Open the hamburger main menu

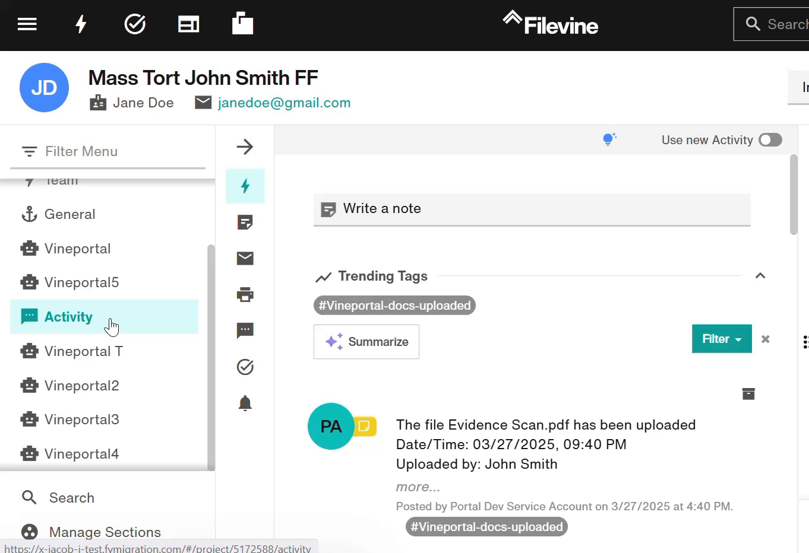click(x=27, y=24)
